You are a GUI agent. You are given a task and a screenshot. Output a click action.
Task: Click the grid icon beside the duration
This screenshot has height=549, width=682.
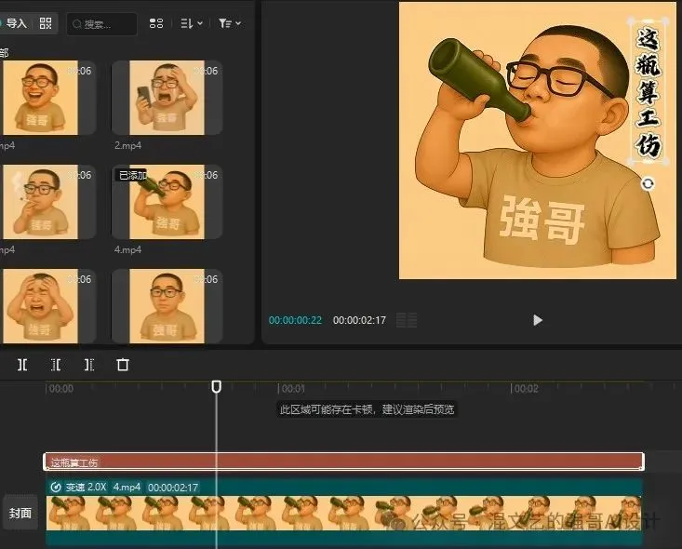(407, 320)
